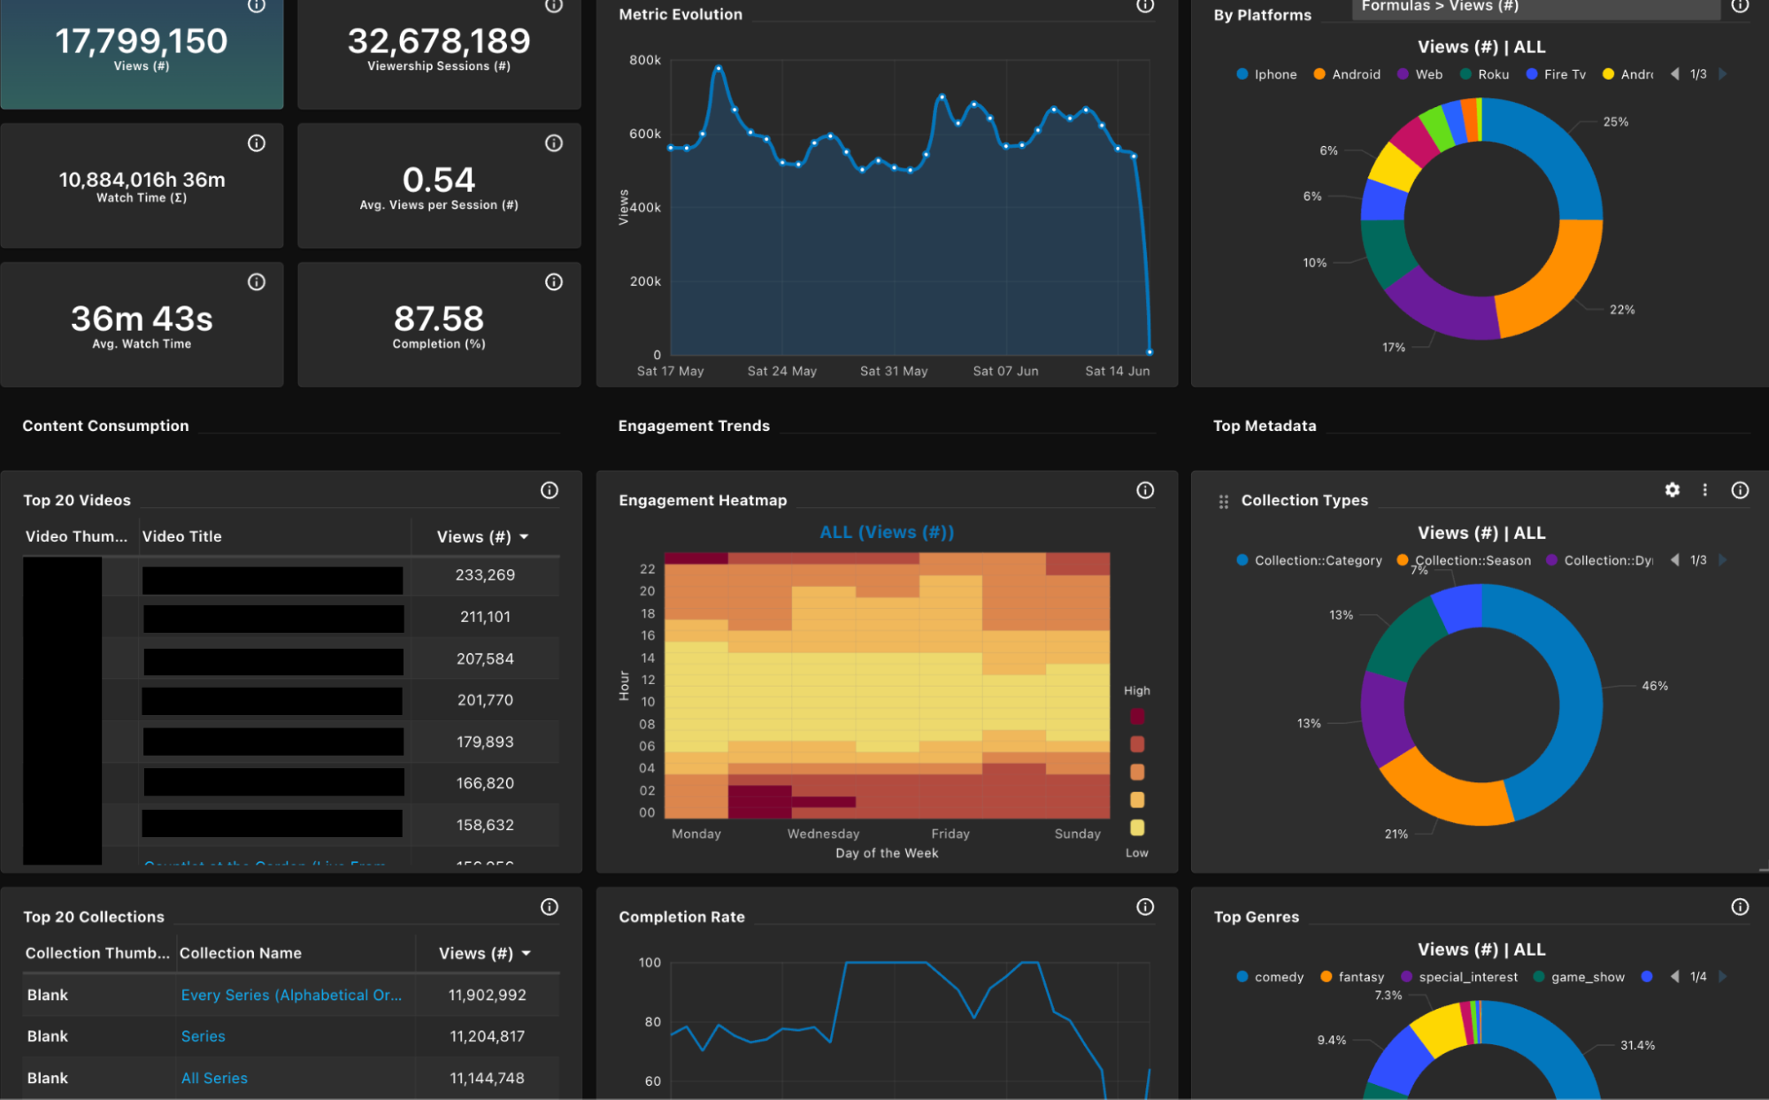Click info icon on Top 20 Videos

pos(549,490)
